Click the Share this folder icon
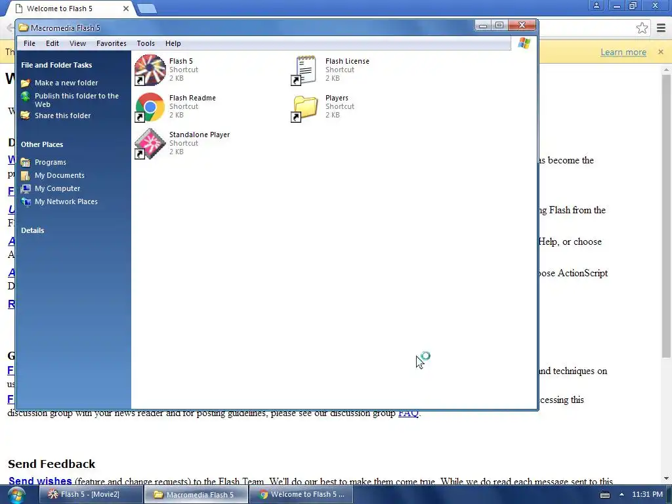This screenshot has width=672, height=504. (x=26, y=115)
